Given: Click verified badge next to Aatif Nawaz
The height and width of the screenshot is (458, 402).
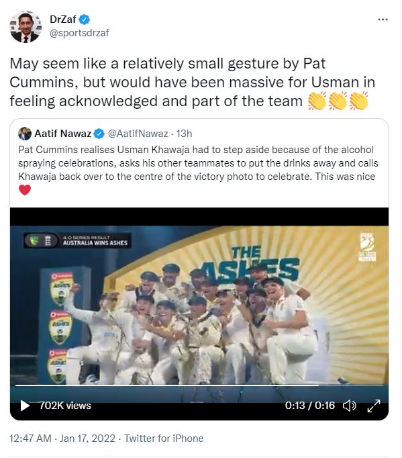Looking at the screenshot, I should [x=99, y=134].
